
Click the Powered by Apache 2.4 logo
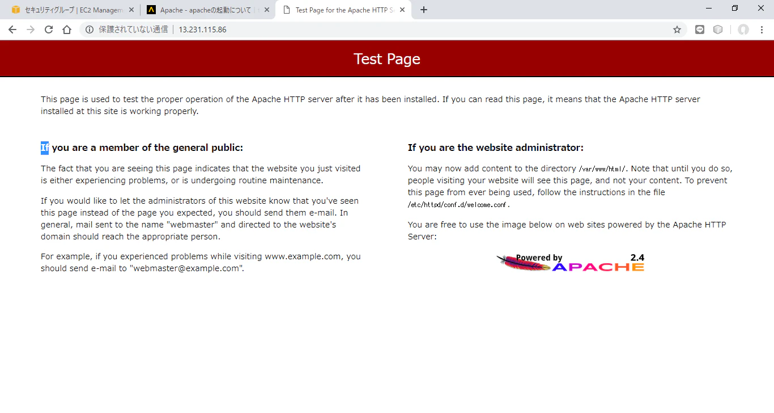[x=570, y=263]
